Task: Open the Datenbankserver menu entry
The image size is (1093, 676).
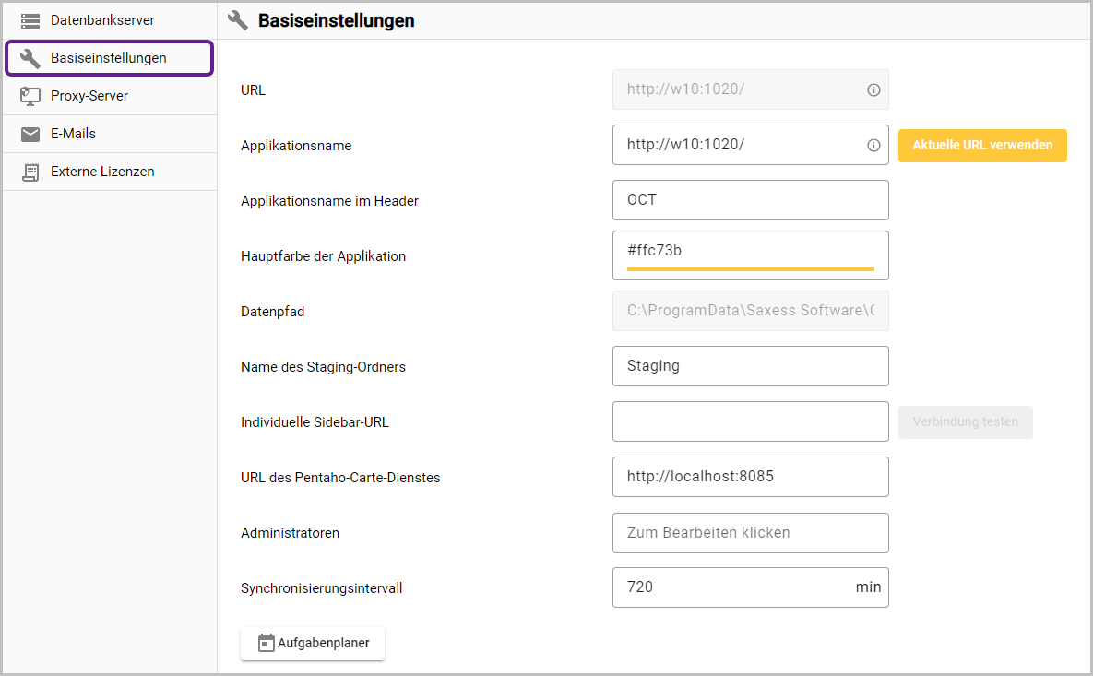Action: 102,20
